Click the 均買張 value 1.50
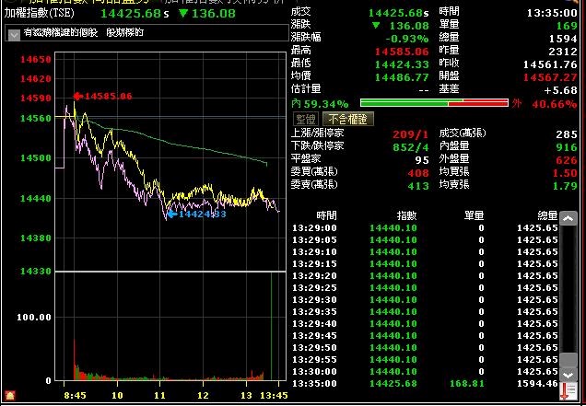 point(565,173)
